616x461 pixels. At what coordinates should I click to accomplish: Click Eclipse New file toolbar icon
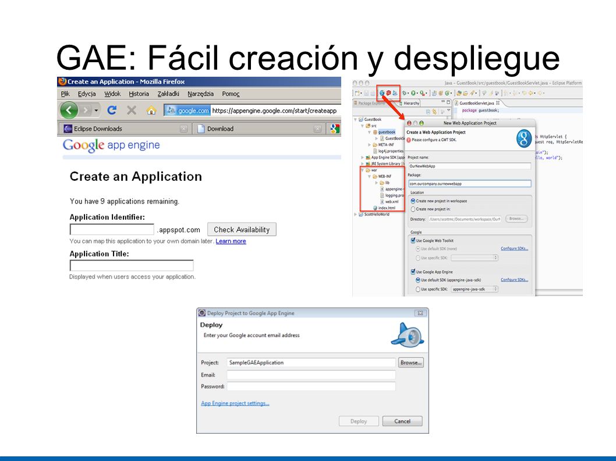(357, 93)
